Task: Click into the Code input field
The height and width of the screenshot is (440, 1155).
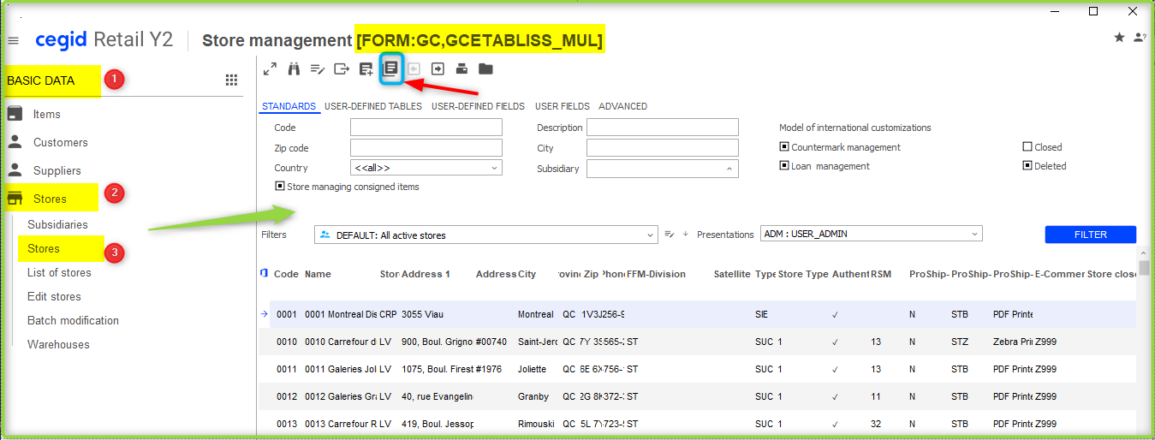Action: pyautogui.click(x=426, y=128)
